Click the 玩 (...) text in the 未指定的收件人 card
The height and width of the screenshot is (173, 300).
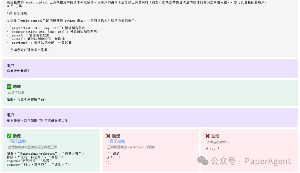click(212, 149)
